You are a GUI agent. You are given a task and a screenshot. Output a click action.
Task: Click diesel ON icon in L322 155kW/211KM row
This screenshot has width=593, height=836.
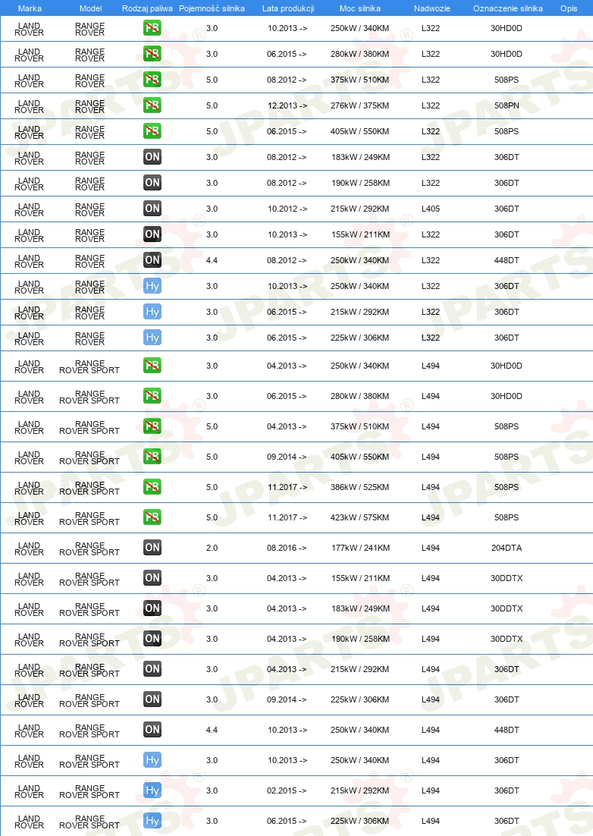point(152,234)
